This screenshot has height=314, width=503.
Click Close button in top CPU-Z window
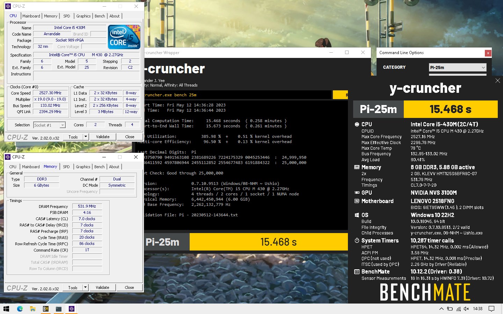click(x=130, y=137)
